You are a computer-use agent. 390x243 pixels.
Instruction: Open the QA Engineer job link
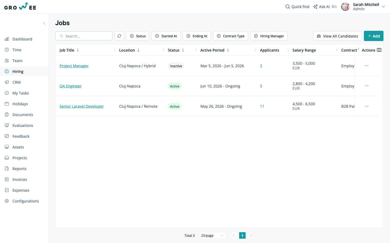70,86
